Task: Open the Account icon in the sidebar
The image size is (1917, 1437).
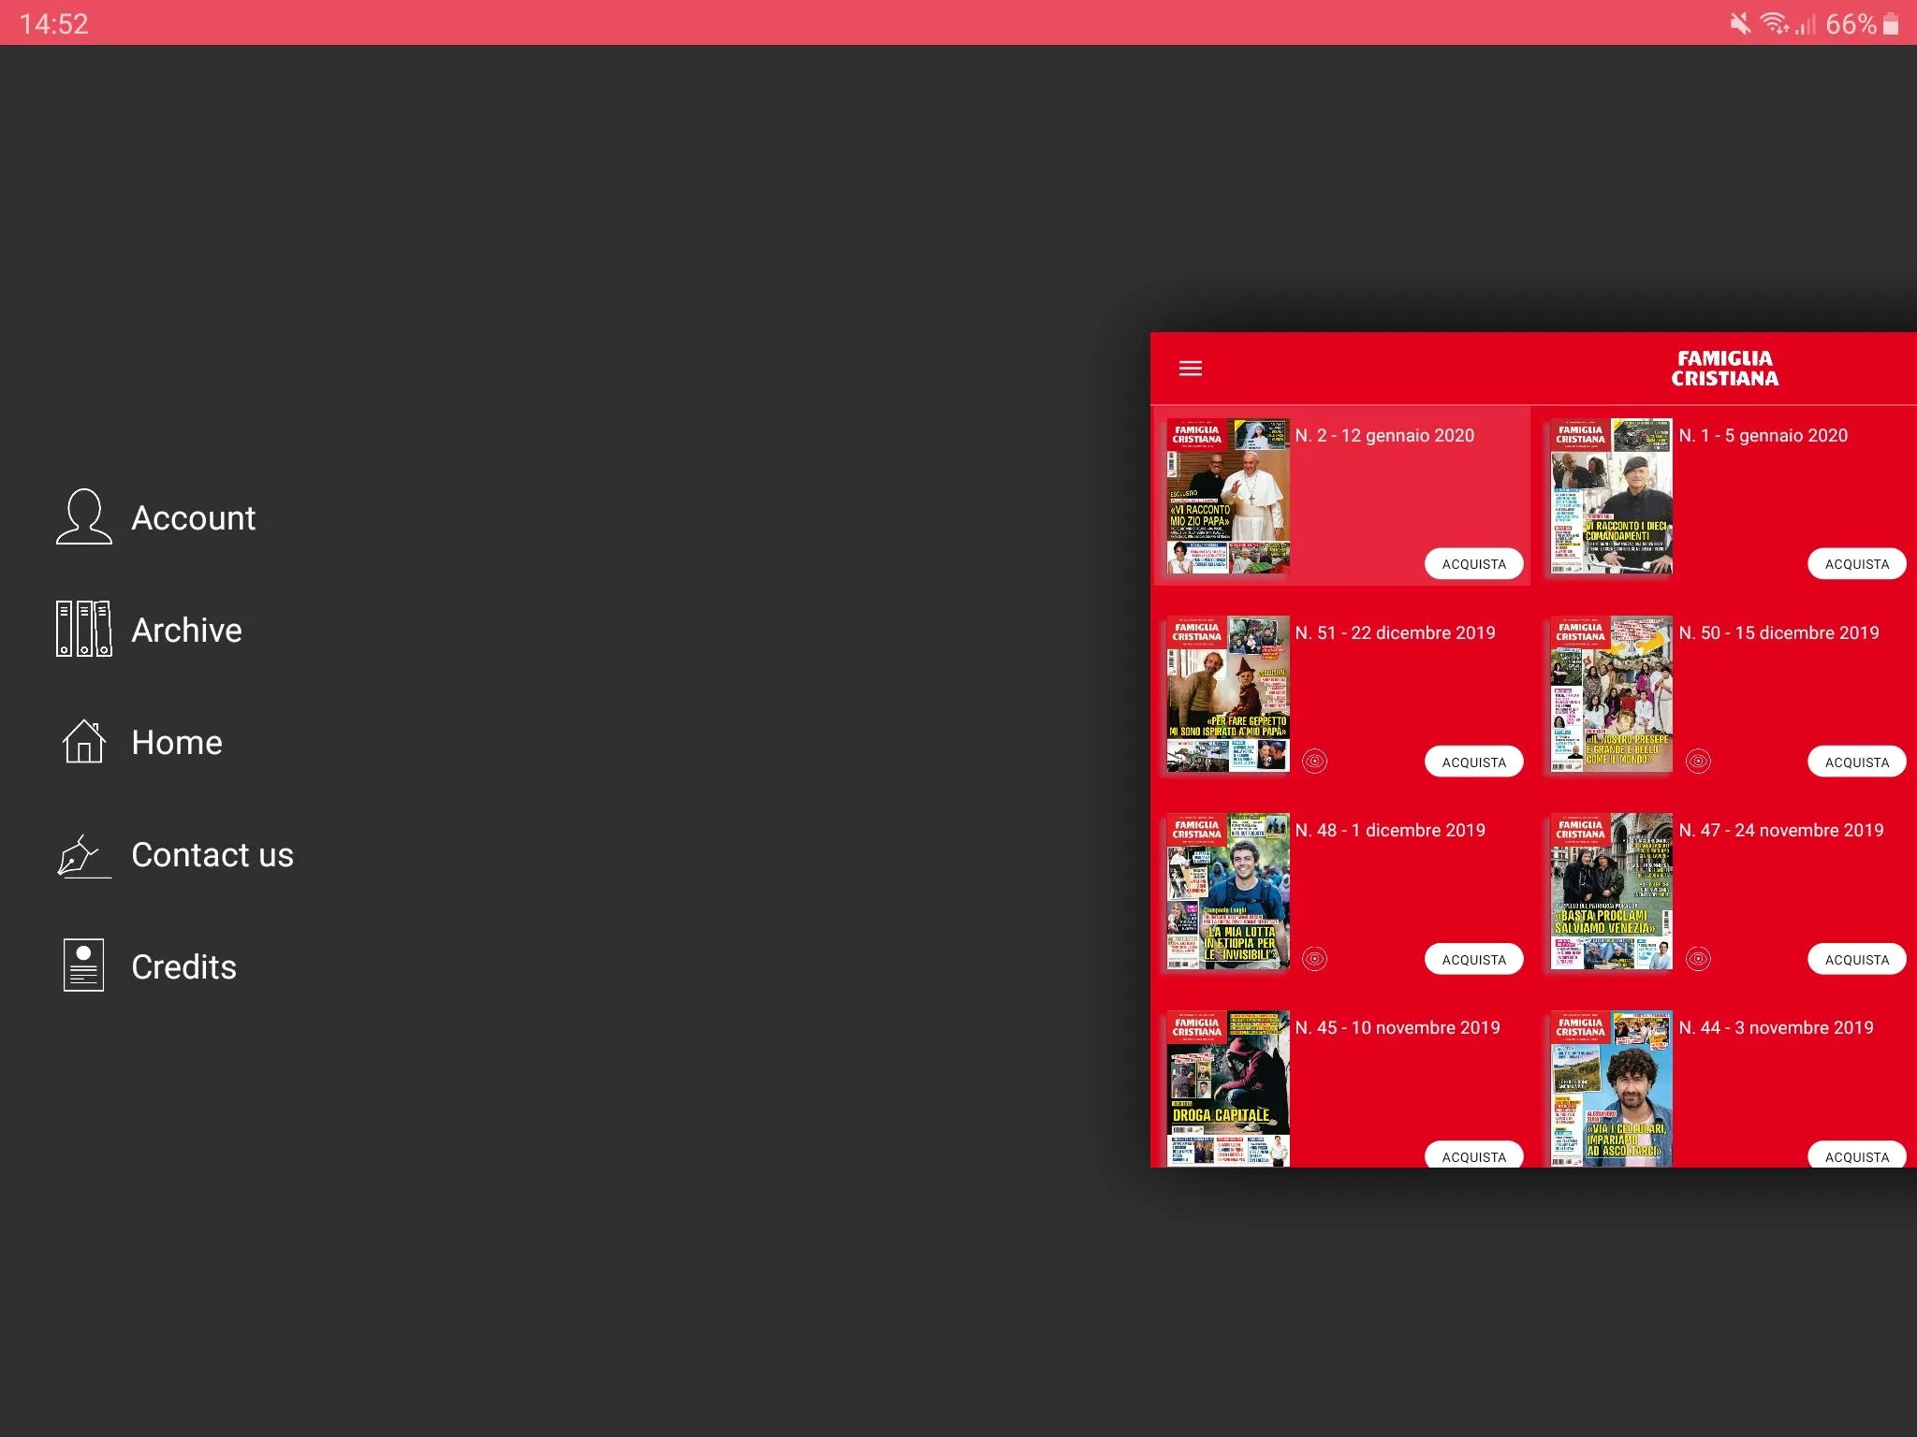Action: (83, 516)
